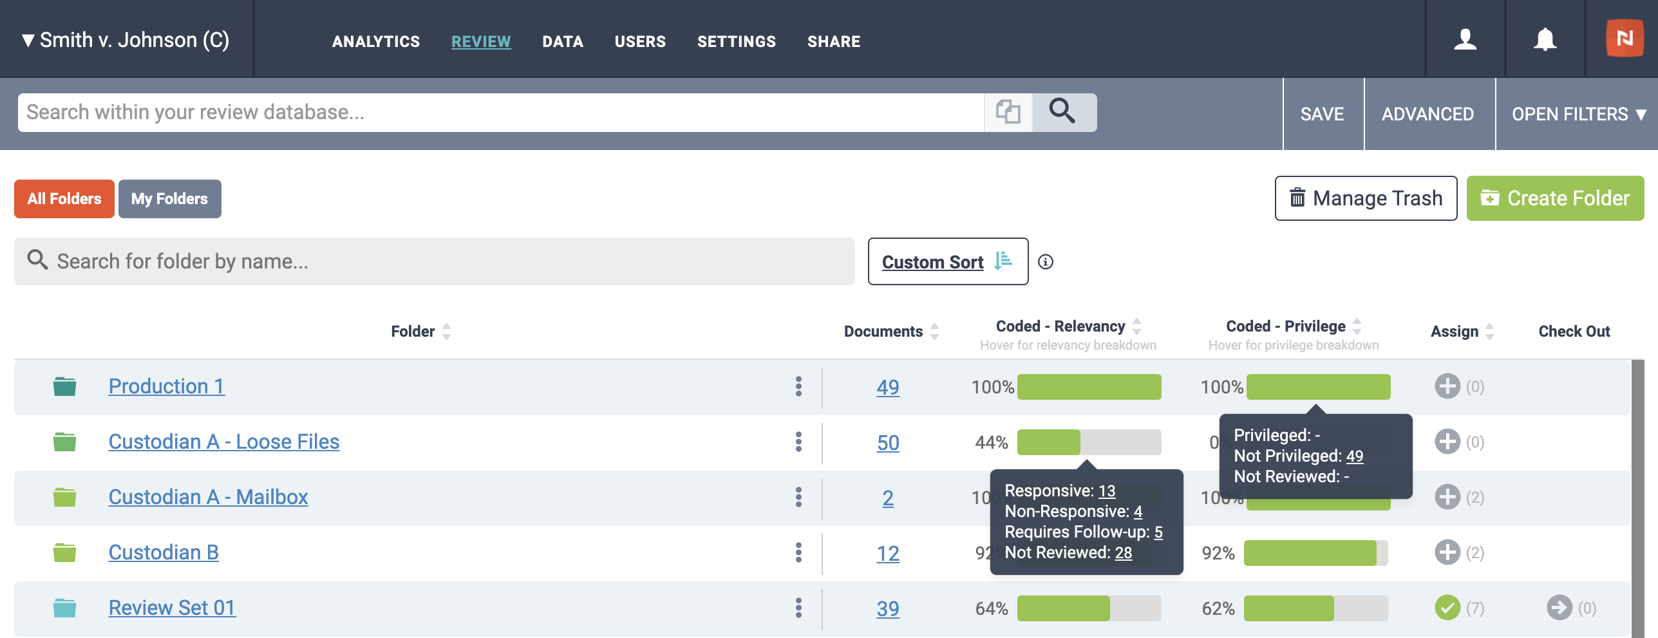The height and width of the screenshot is (638, 1658).
Task: Open the Custodian A - Loose Files link
Action: pyautogui.click(x=224, y=442)
